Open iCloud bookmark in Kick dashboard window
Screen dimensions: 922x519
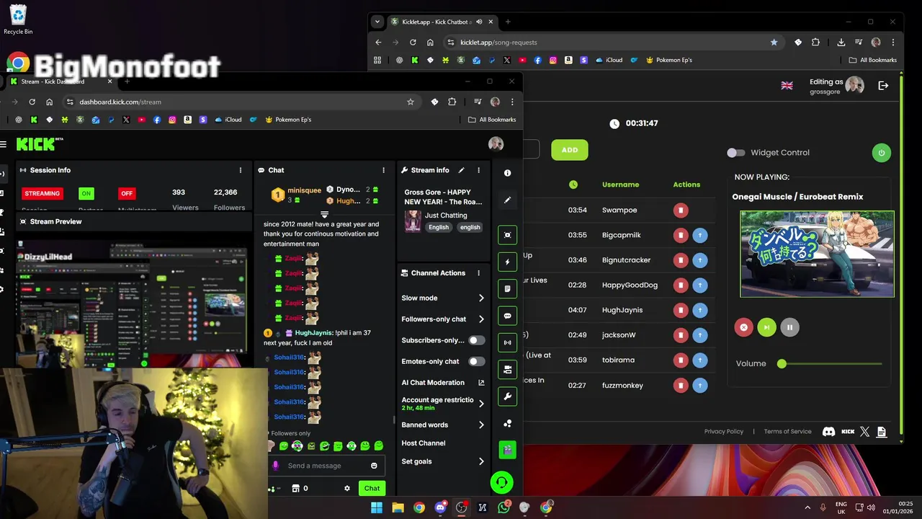tap(228, 120)
